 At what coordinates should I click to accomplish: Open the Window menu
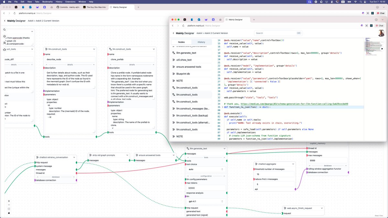coord(82,2)
